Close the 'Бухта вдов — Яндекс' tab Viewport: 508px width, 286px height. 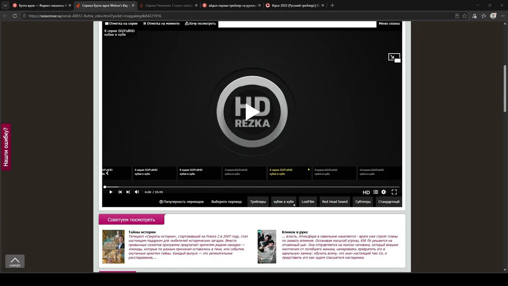tap(69, 6)
